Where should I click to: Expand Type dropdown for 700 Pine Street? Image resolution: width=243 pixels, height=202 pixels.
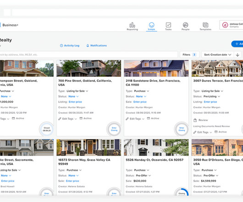[77, 91]
